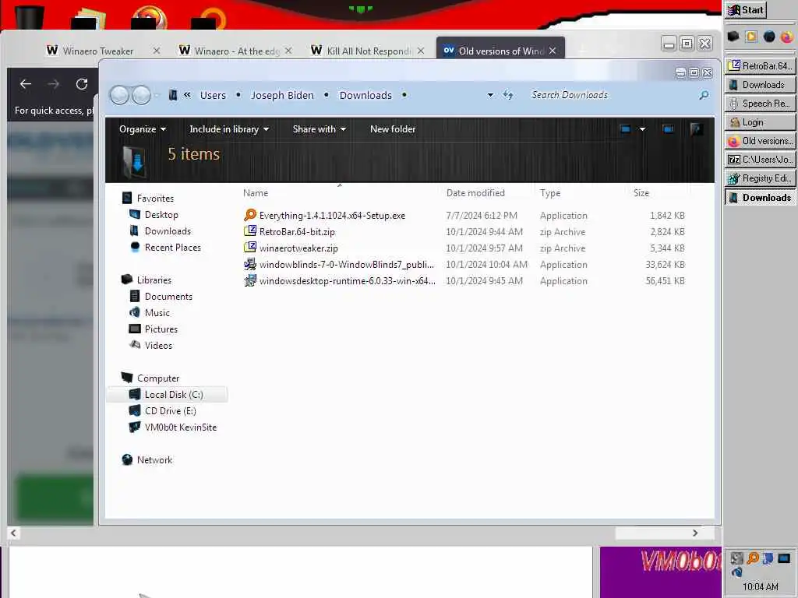Switch to the Login taskbar item
This screenshot has height=598, width=798.
(x=761, y=122)
